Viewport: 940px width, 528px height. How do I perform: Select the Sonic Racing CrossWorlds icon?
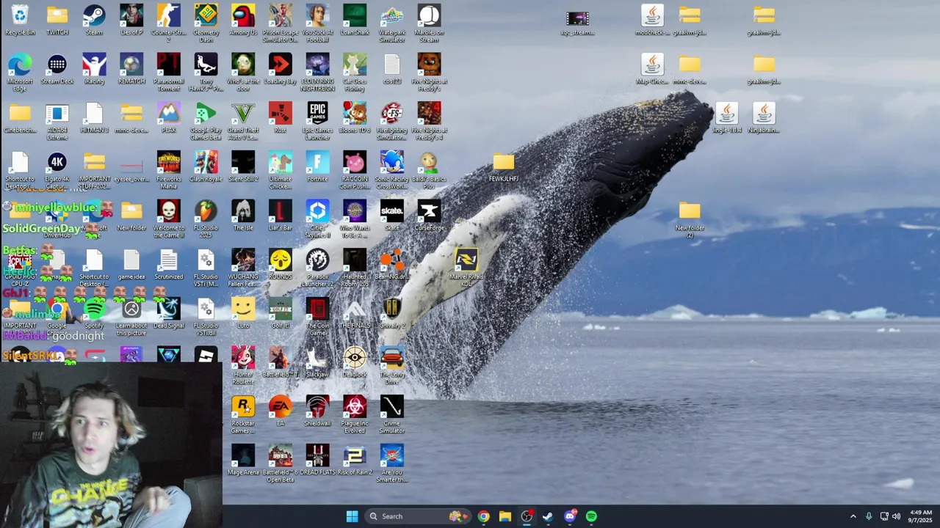(392, 170)
